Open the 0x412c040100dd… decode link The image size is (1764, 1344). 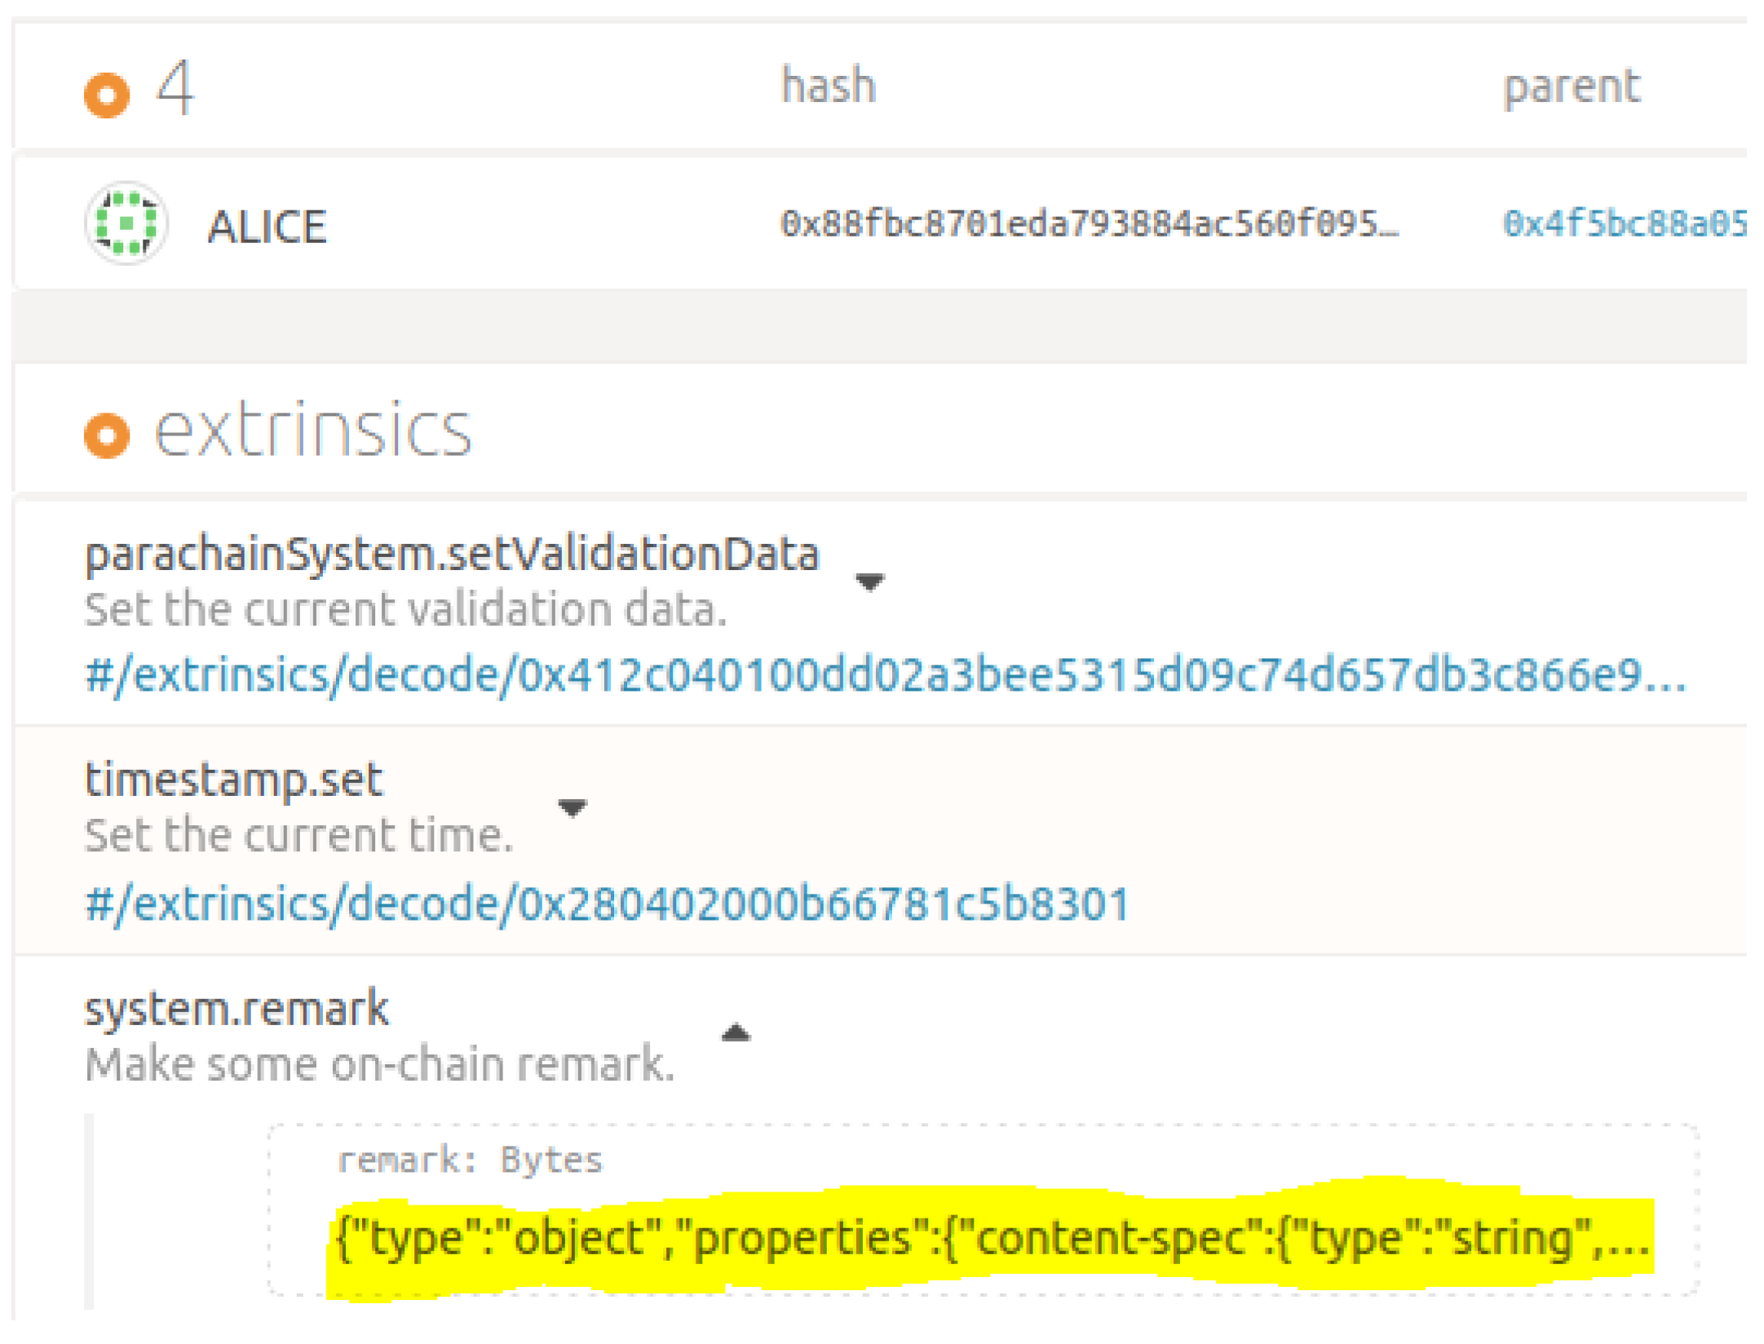click(x=885, y=675)
